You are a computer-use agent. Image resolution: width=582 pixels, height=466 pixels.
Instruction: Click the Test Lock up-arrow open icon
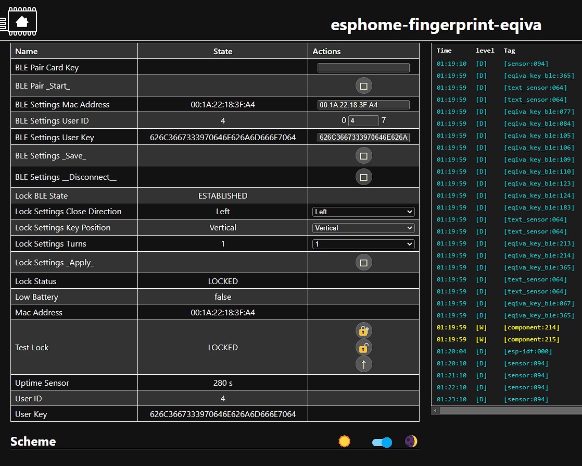click(x=364, y=364)
